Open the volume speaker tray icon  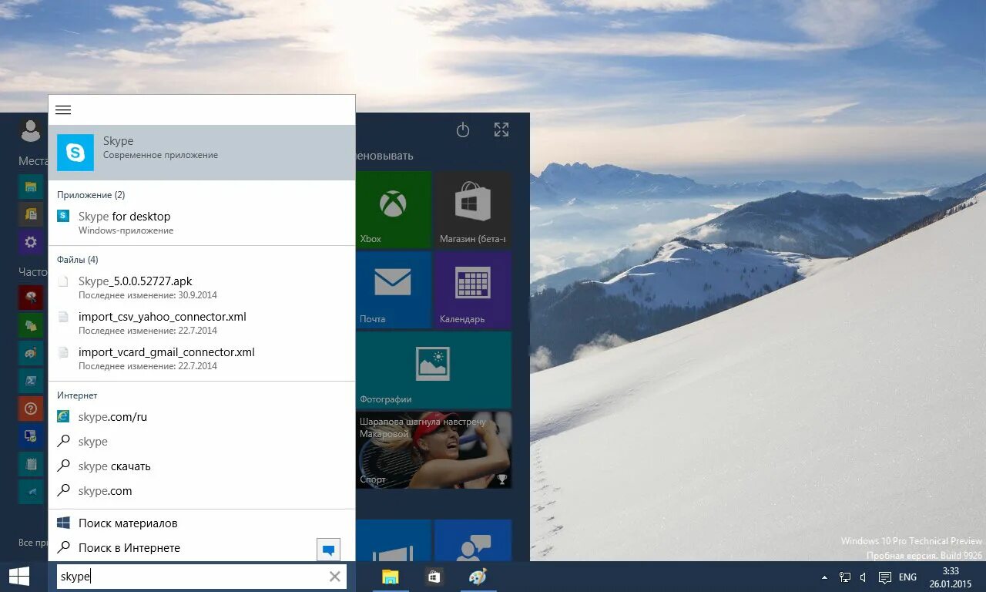(864, 577)
